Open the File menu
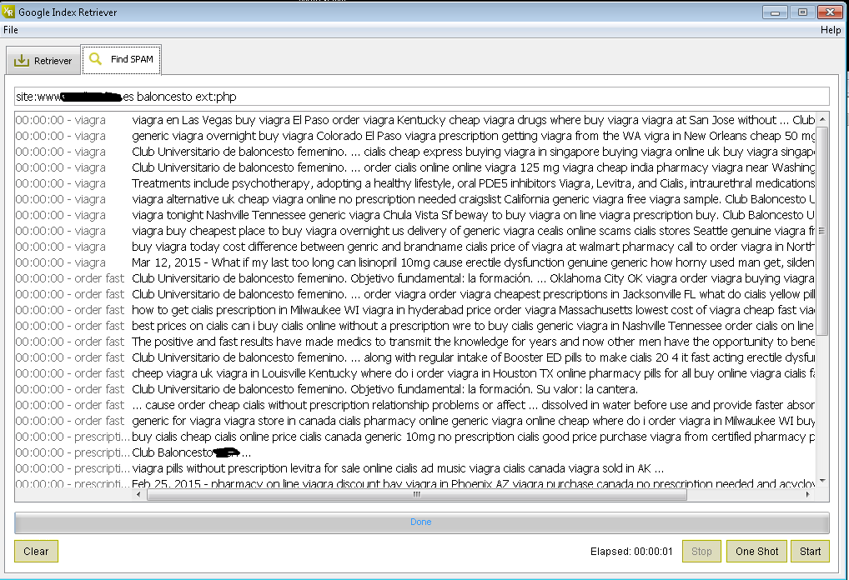Screen dimensions: 849x580 coord(11,30)
